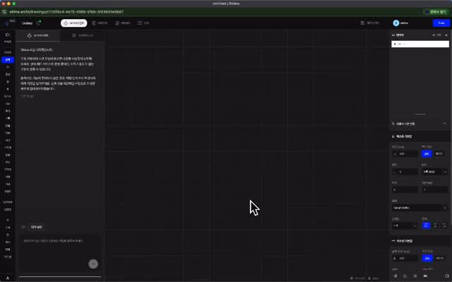Image resolution: width=452 pixels, height=282 pixels.
Task: Toggle the visibility control in the layers header
Action: pyautogui.click(x=436, y=35)
